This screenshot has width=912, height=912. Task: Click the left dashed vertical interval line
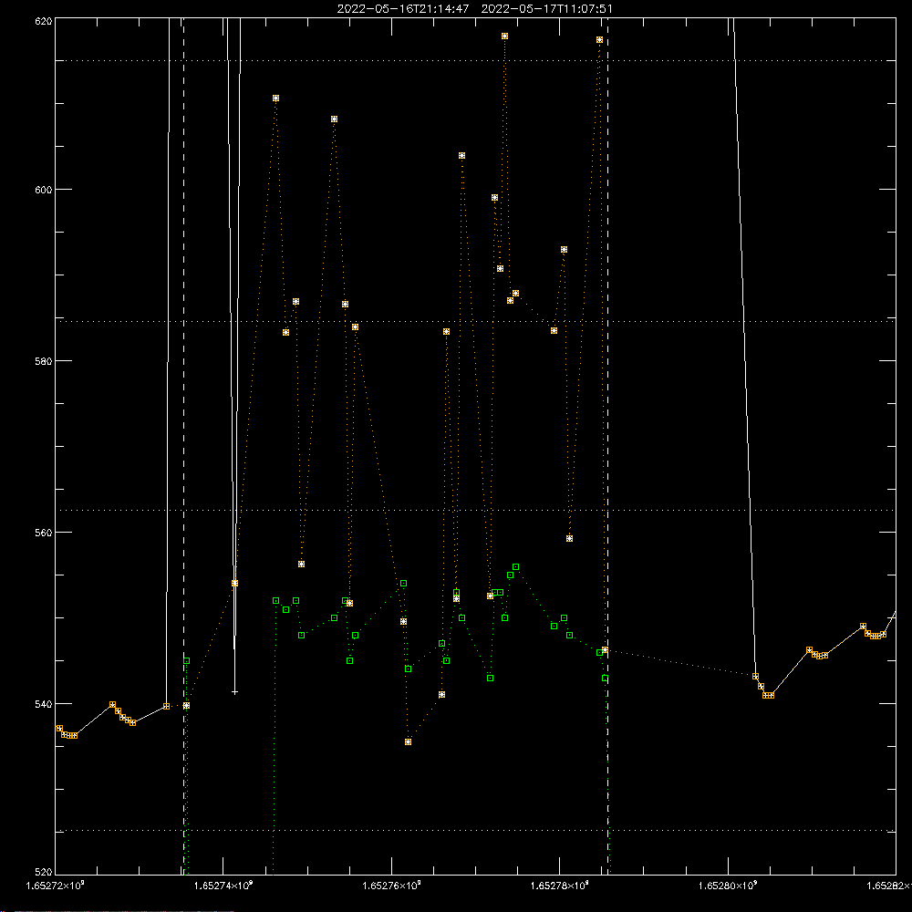coord(184,446)
